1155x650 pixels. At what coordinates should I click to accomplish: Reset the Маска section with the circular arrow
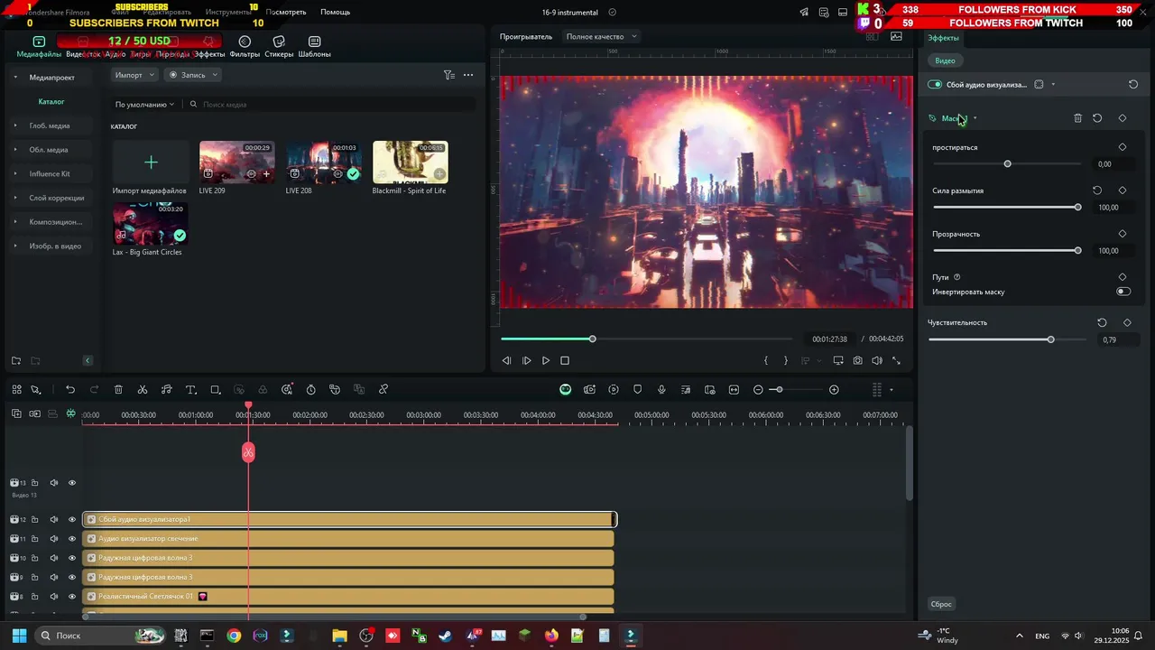coord(1097,118)
